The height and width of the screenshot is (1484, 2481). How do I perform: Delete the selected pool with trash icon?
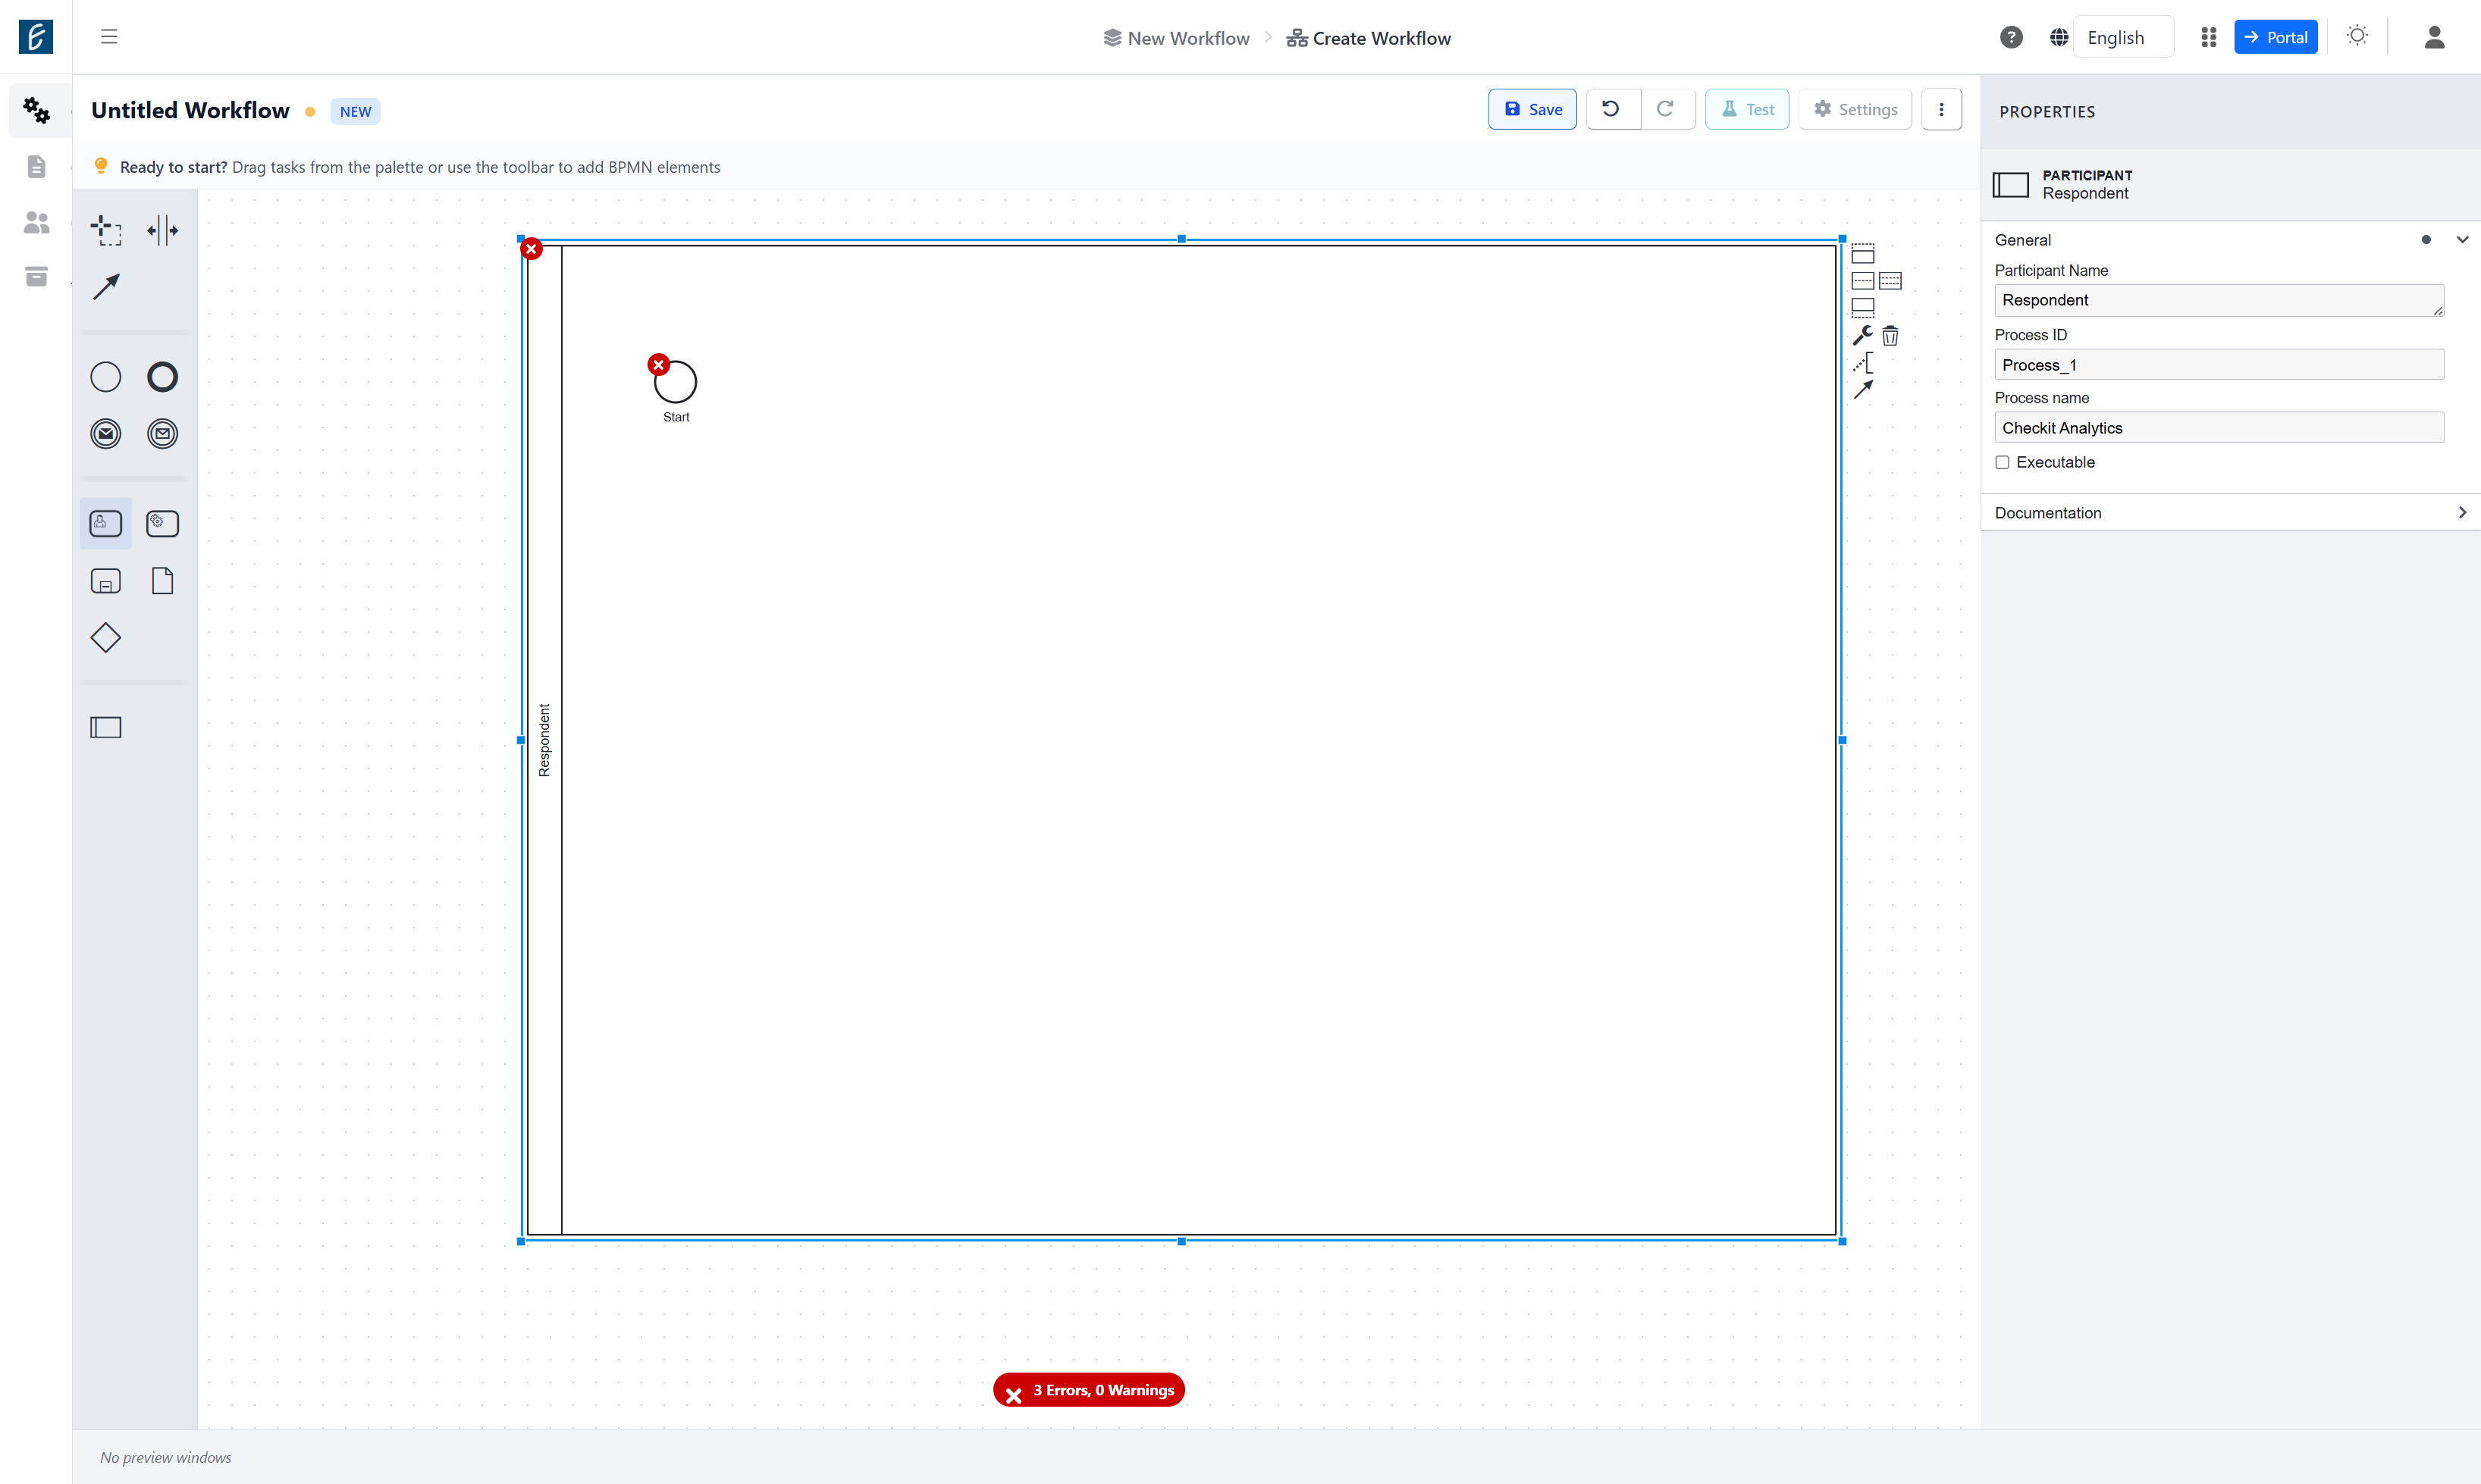tap(1890, 335)
